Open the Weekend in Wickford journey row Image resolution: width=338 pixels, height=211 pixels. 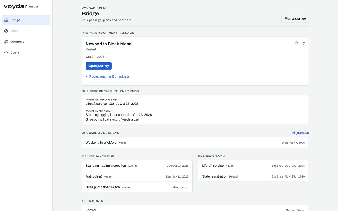click(x=195, y=143)
